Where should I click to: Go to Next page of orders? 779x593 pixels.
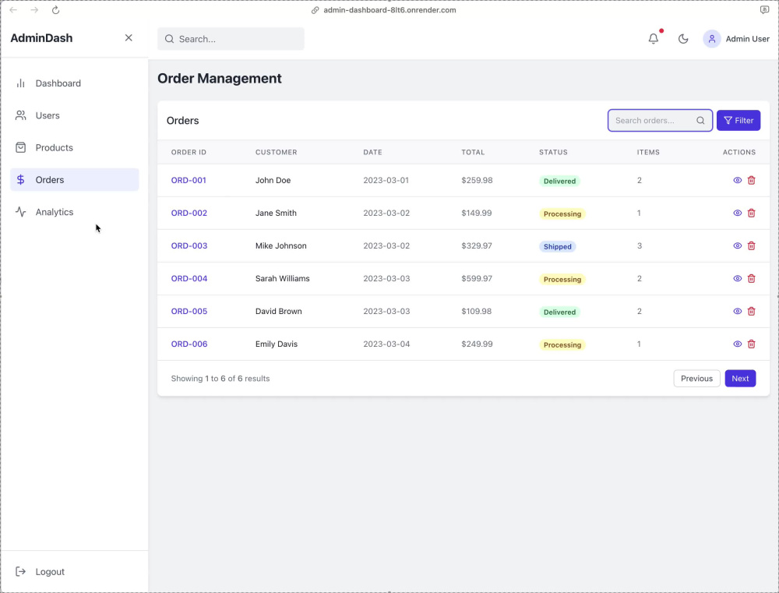tap(740, 379)
